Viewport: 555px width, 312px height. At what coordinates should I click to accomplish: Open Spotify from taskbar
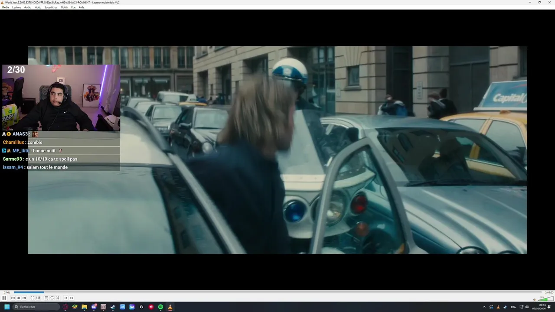tap(160, 307)
